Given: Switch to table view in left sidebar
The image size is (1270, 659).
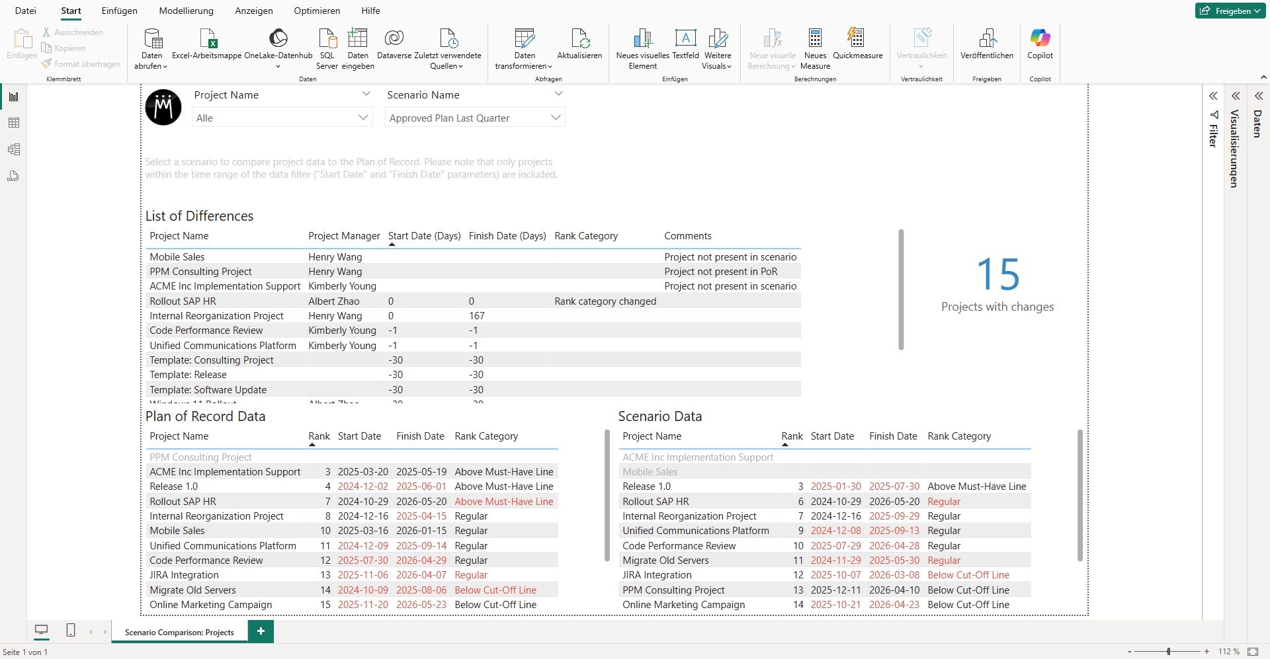Looking at the screenshot, I should pyautogui.click(x=13, y=123).
